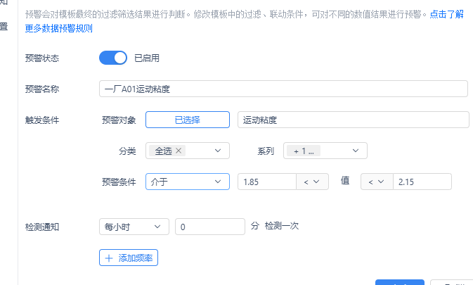Click 添加频率 button
Image resolution: width=473 pixels, height=285 pixels.
pos(129,258)
